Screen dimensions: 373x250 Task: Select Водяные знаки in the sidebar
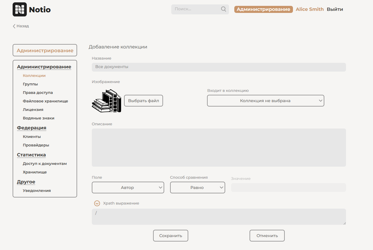pos(38,118)
